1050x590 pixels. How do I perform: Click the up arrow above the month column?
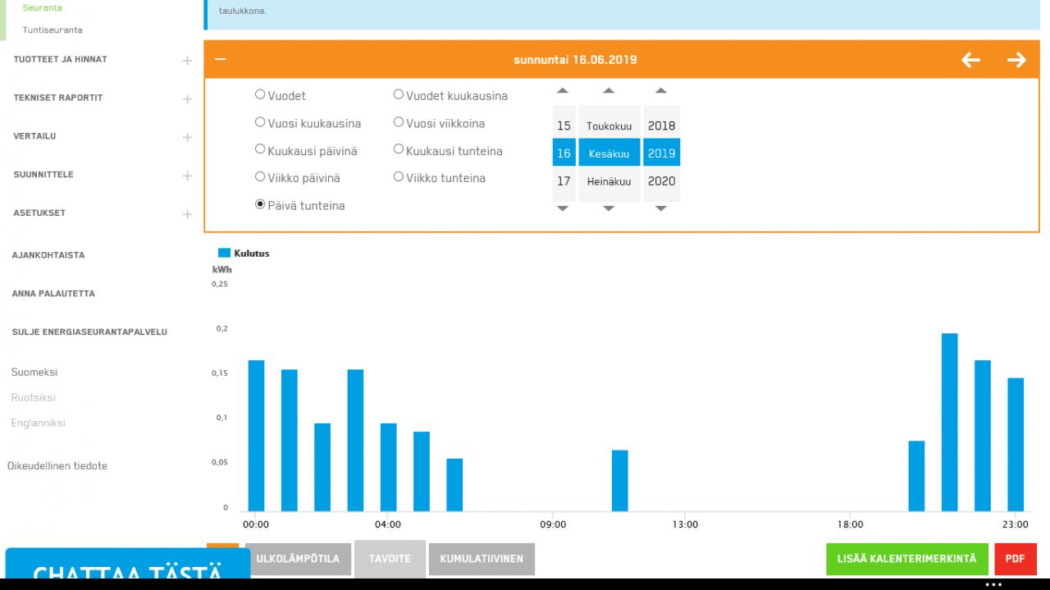(609, 91)
